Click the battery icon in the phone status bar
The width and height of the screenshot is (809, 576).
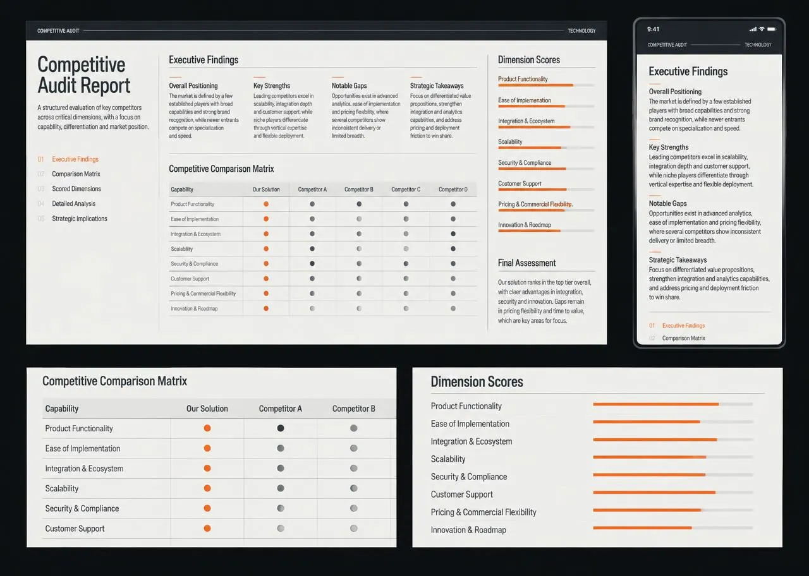(x=772, y=29)
